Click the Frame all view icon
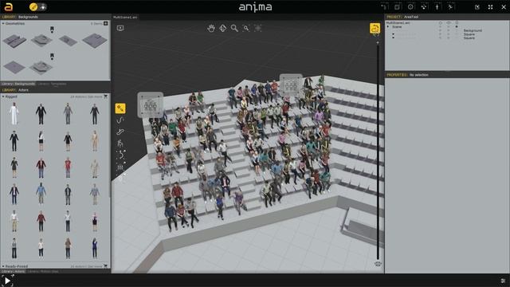 (258, 29)
